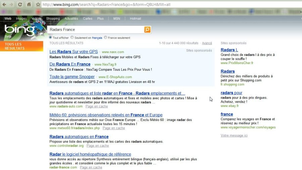Open 'Radars automatiques en France' result
This screenshot has height=170, width=302.
(x=79, y=137)
